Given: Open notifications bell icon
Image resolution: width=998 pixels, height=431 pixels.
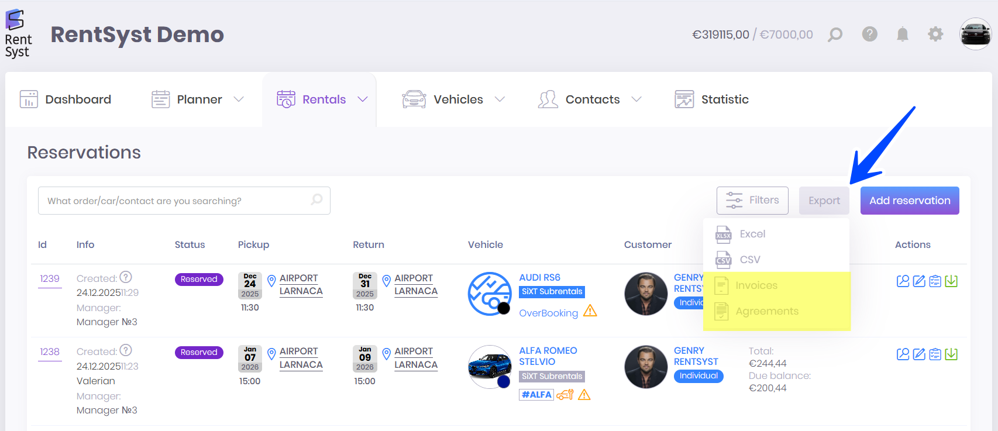Looking at the screenshot, I should (903, 35).
